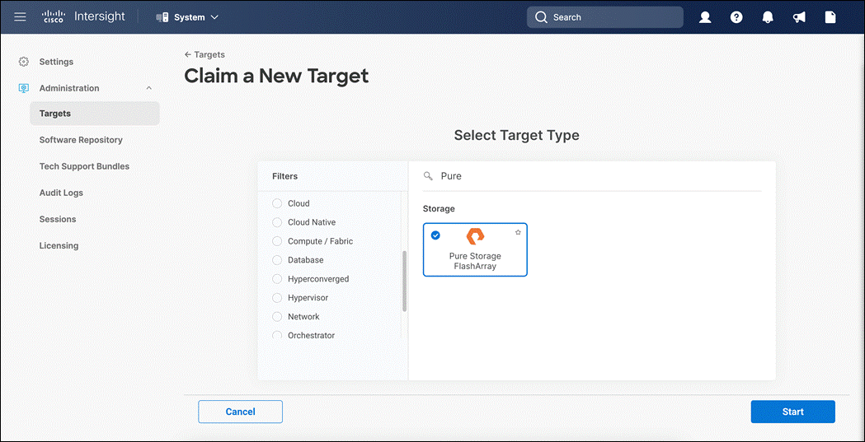Viewport: 865px width, 442px height.
Task: Open the Help question mark icon
Action: pyautogui.click(x=736, y=17)
